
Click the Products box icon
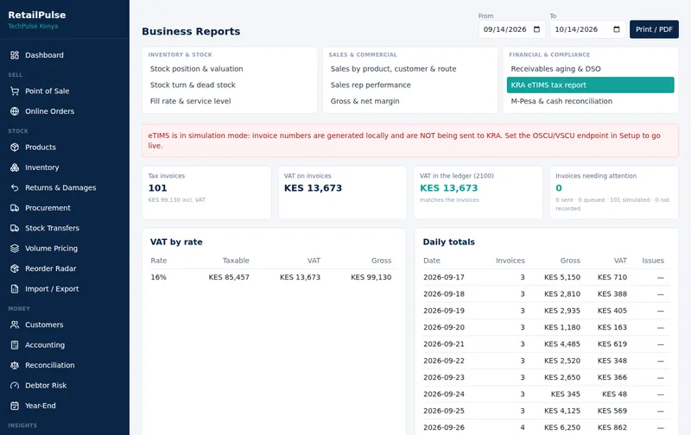[15, 147]
